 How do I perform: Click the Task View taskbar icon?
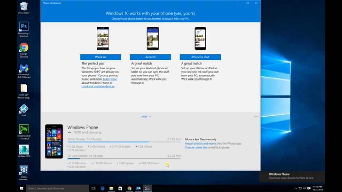click(93, 188)
